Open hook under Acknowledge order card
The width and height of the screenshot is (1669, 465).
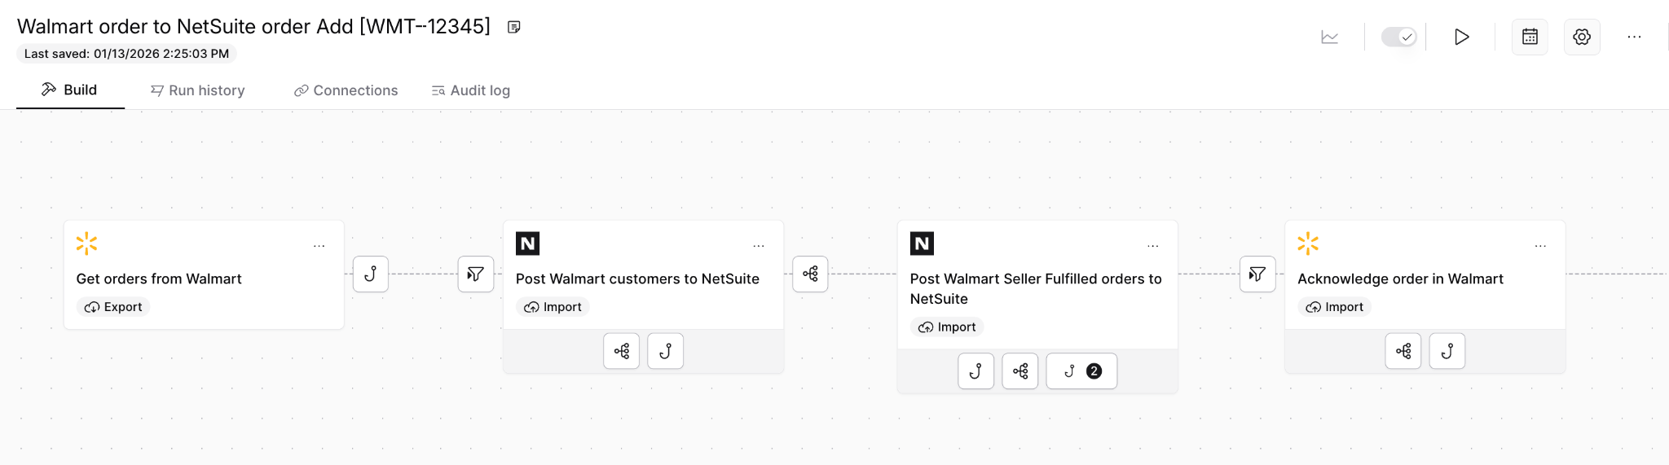click(1447, 351)
